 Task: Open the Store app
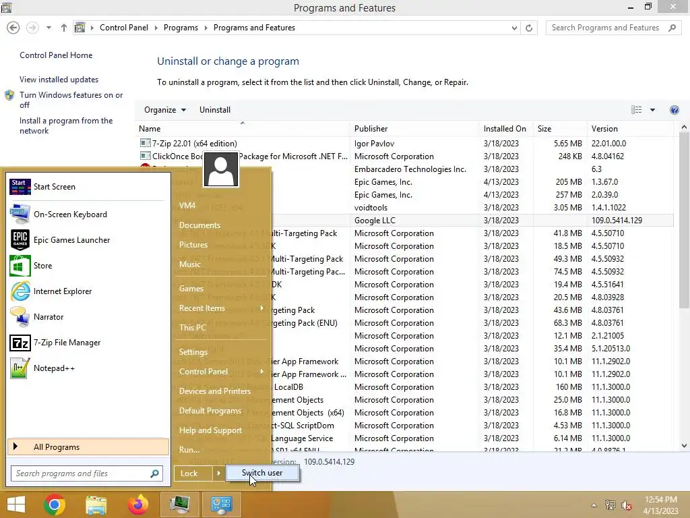pyautogui.click(x=88, y=266)
